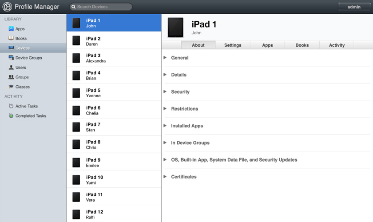This screenshot has height=222, width=373.
Task: Select the Ralfi user text
Action: [x=90, y=217]
